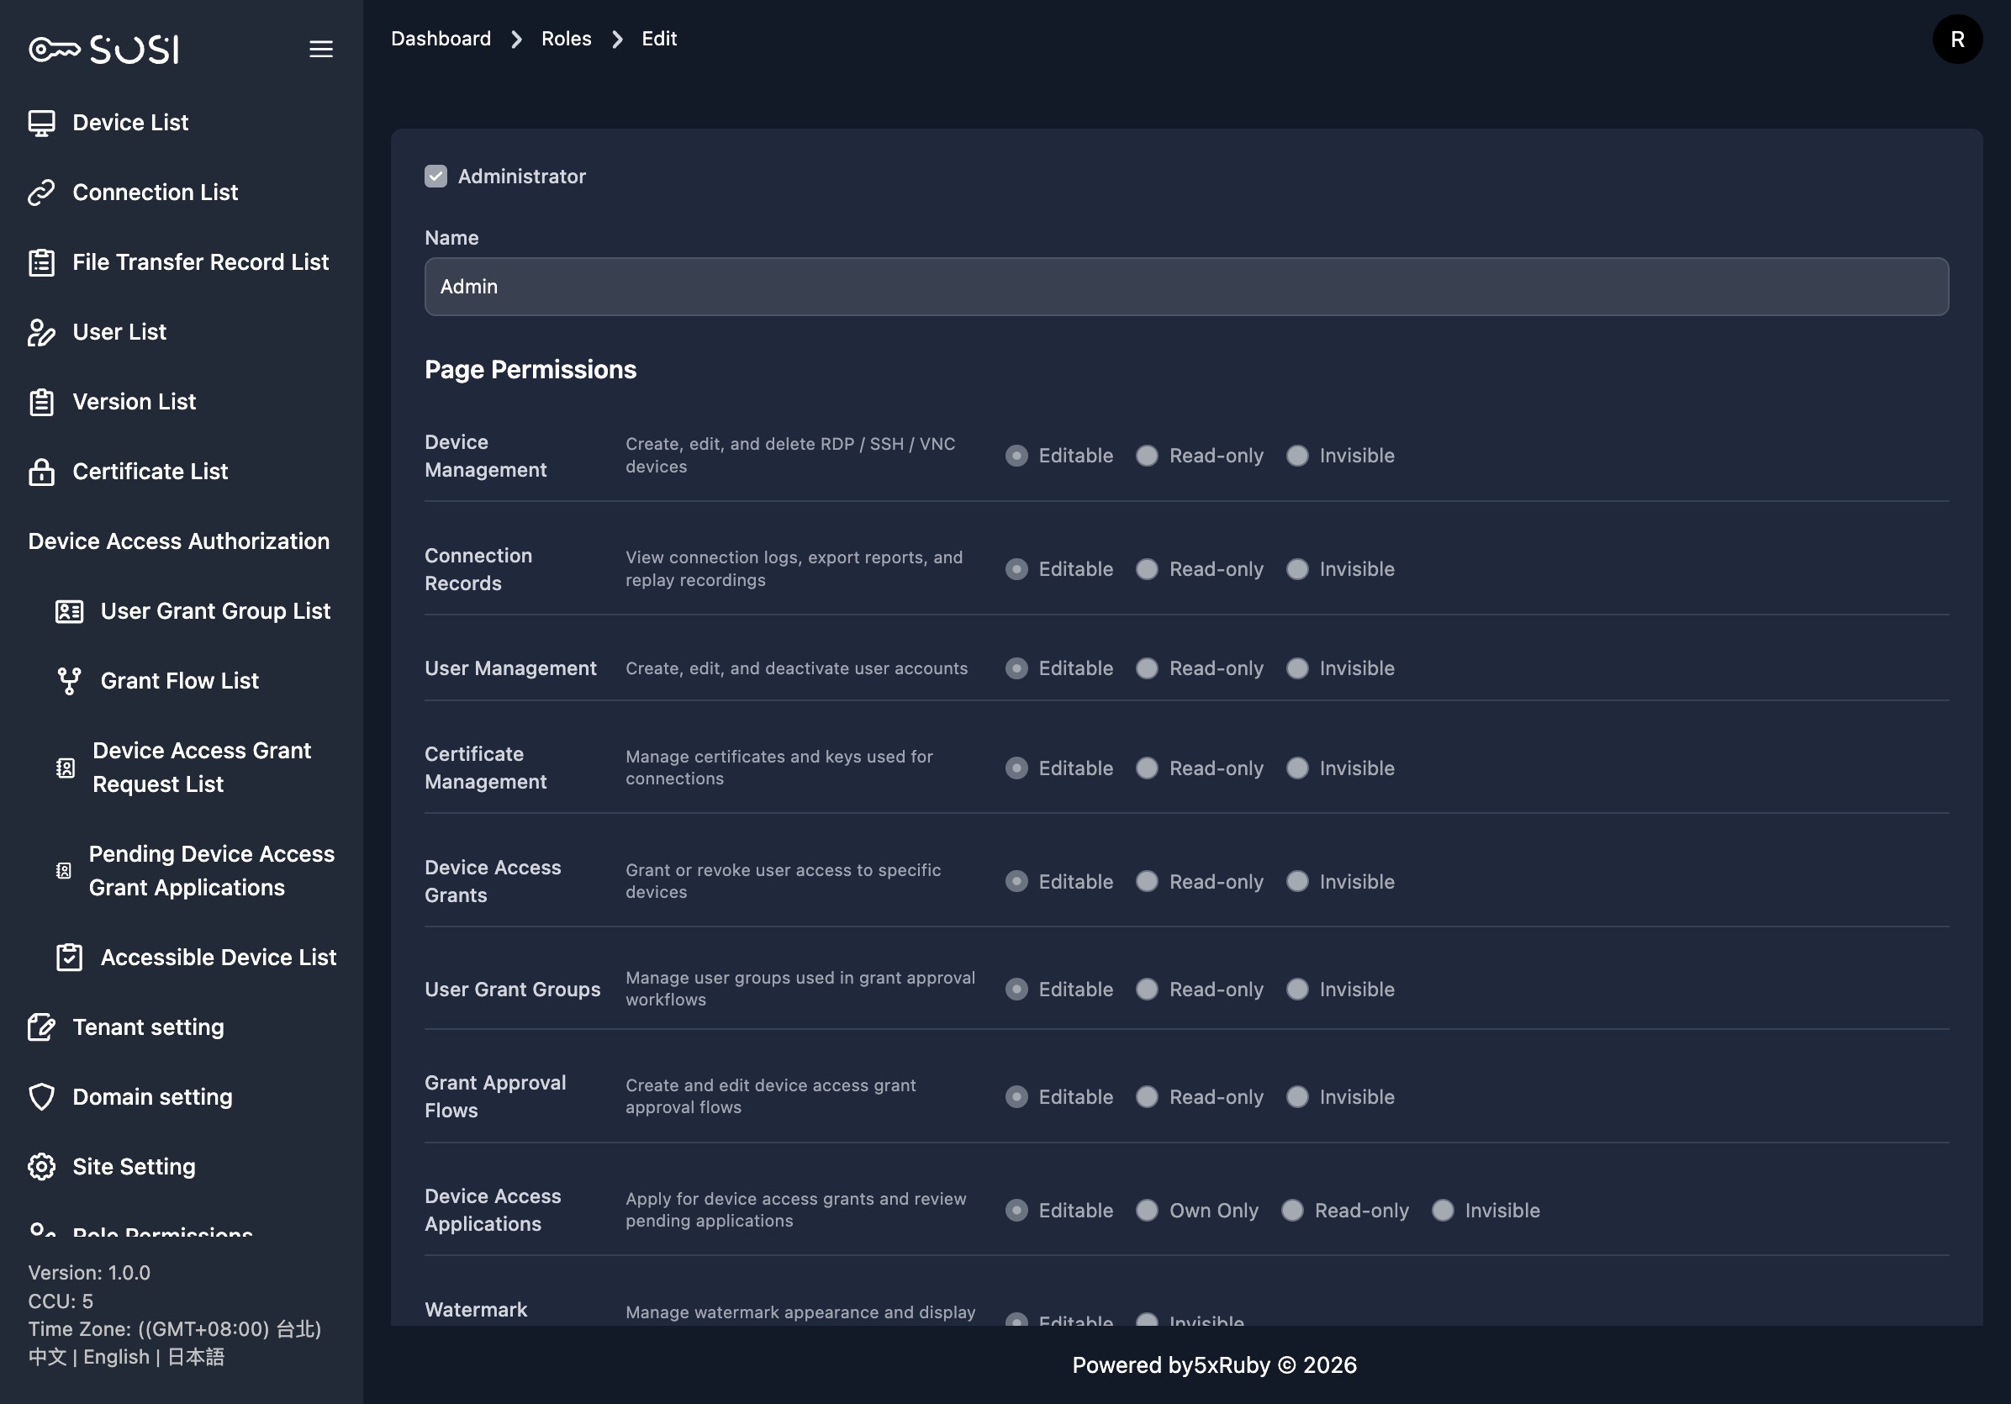Click the Accessible Device List clipboard-check icon
Image resolution: width=2011 pixels, height=1404 pixels.
[69, 958]
